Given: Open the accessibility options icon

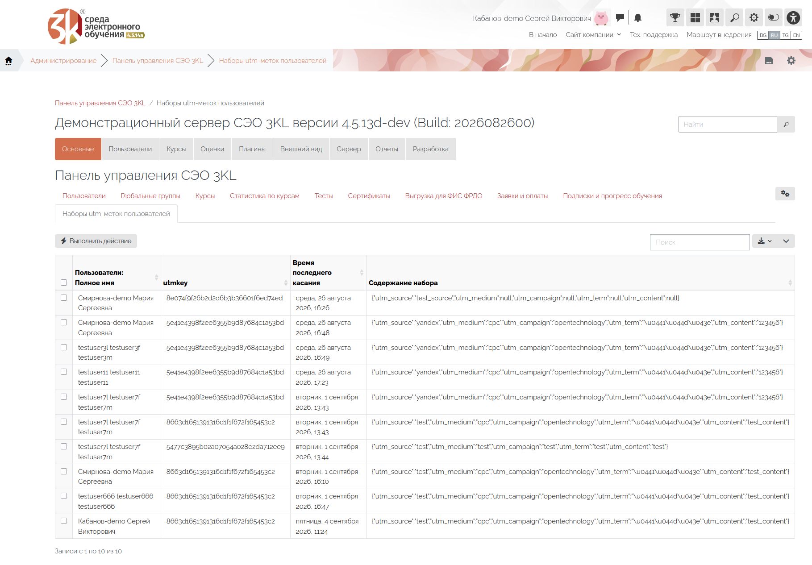Looking at the screenshot, I should [x=793, y=18].
